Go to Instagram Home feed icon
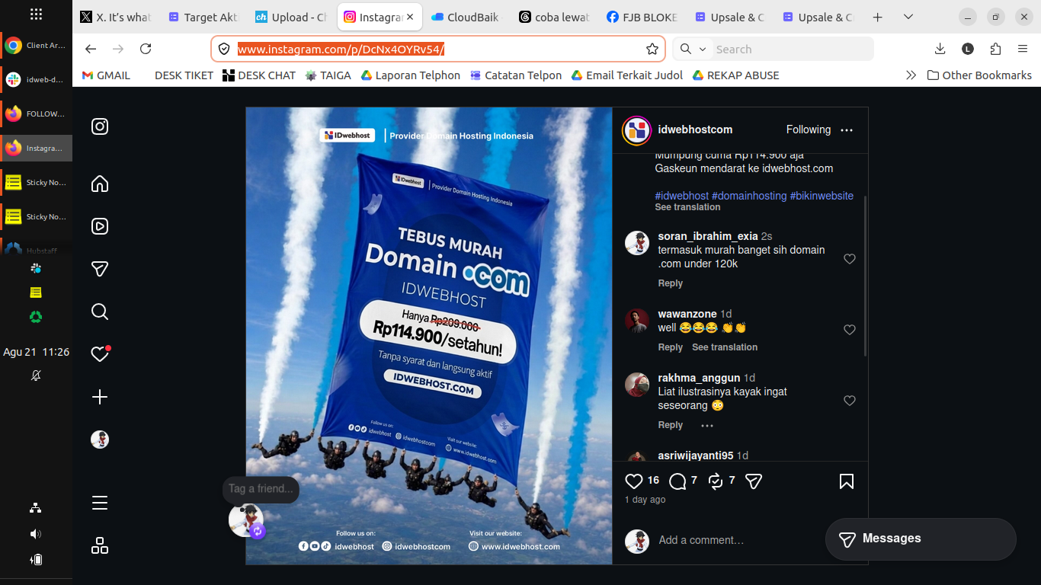Viewport: 1041px width, 585px height. click(100, 184)
